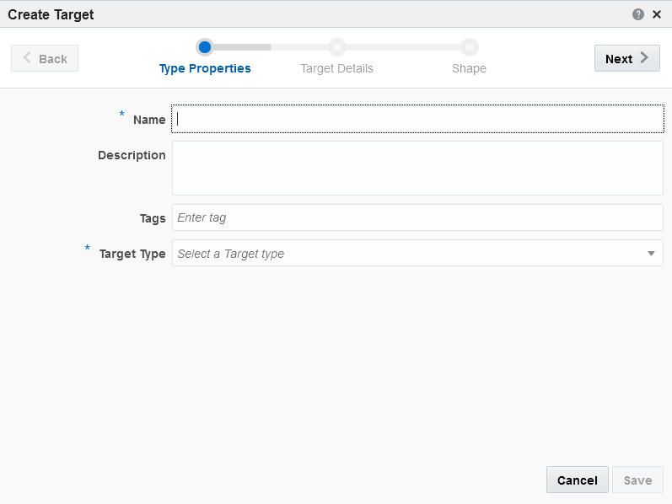Select the Type Properties step circle

(x=205, y=47)
